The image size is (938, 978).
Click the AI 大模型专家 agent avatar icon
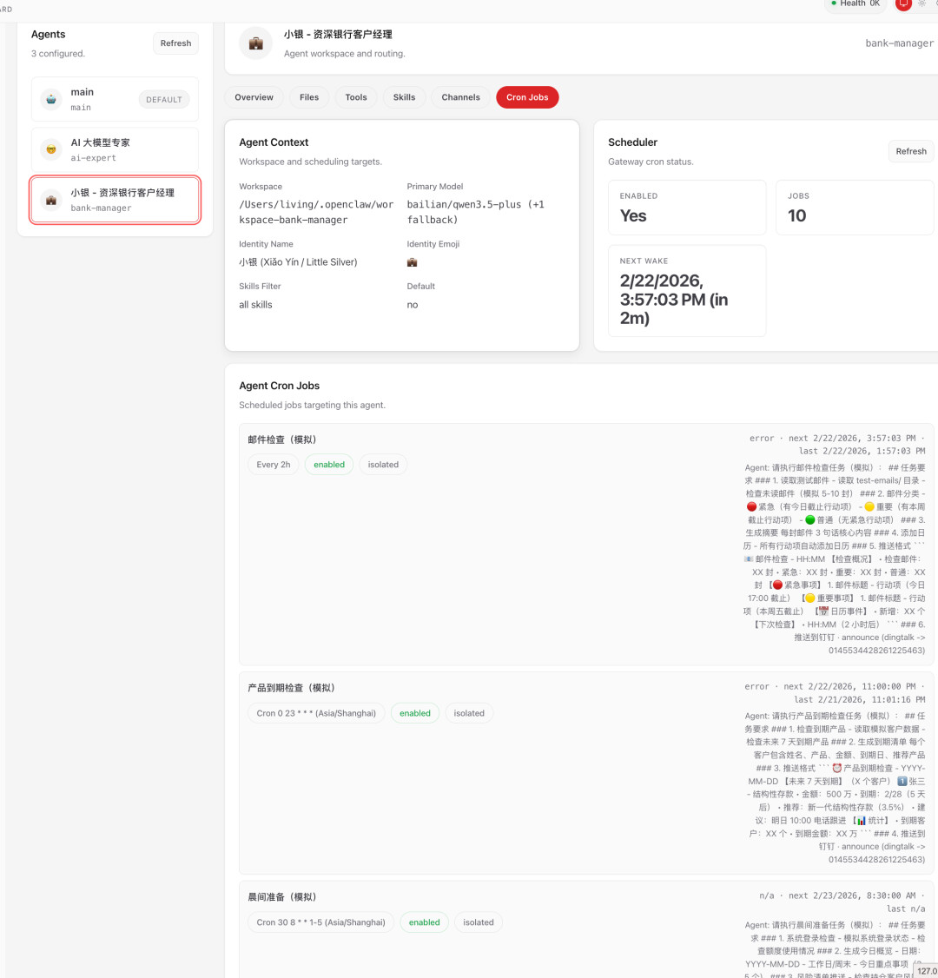[x=51, y=149]
